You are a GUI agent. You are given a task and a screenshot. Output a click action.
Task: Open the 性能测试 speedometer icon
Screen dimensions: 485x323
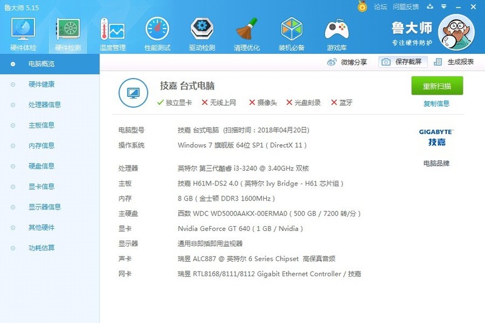(157, 33)
